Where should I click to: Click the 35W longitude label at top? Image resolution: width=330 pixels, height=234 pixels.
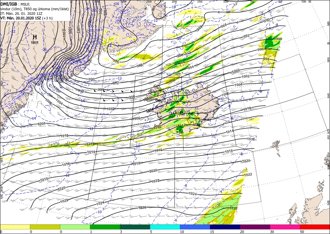click(x=96, y=2)
